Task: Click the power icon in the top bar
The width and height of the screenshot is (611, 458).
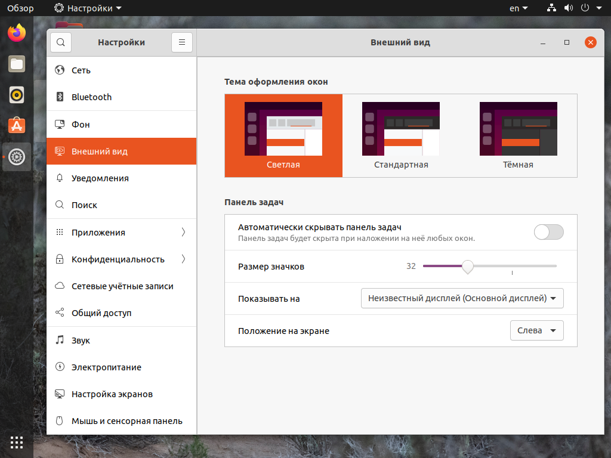Action: 585,8
